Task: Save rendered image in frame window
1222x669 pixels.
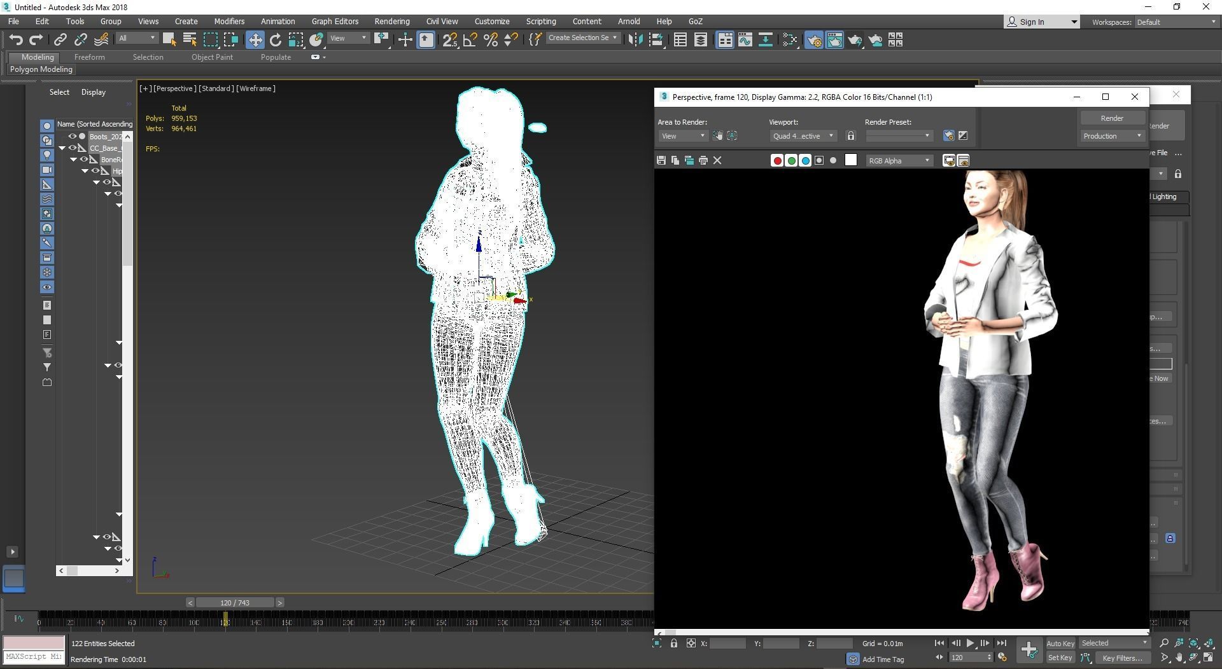Action: pyautogui.click(x=661, y=160)
